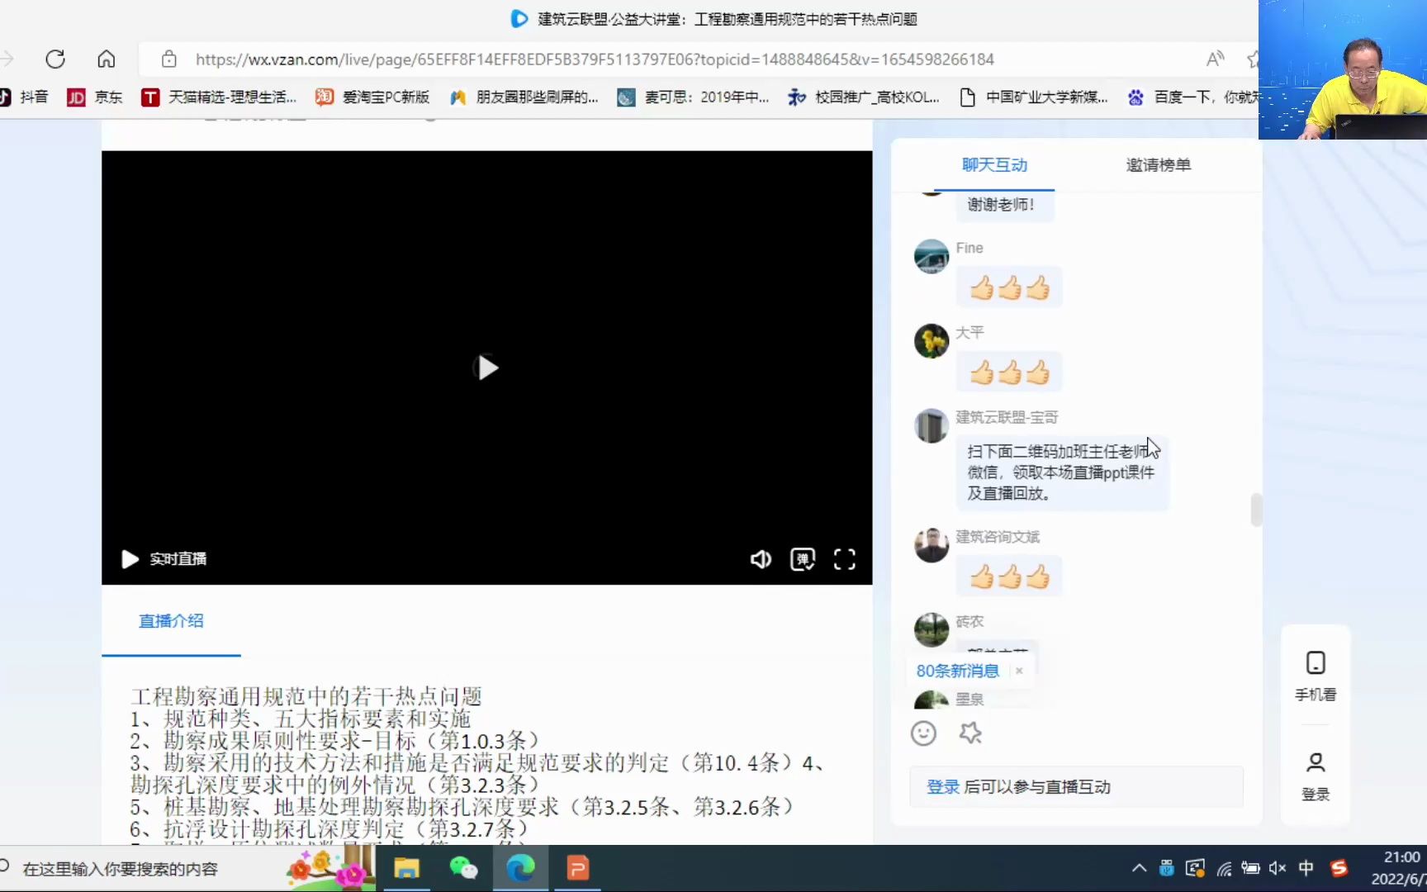The image size is (1427, 892).
Task: Click the 80条新消息 notification
Action: coord(958,671)
